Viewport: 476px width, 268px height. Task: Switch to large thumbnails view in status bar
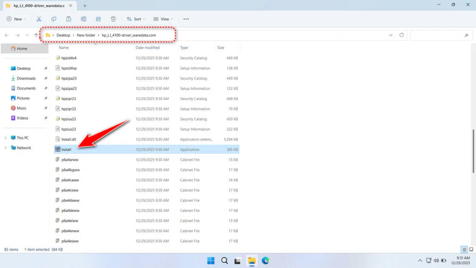click(471, 249)
